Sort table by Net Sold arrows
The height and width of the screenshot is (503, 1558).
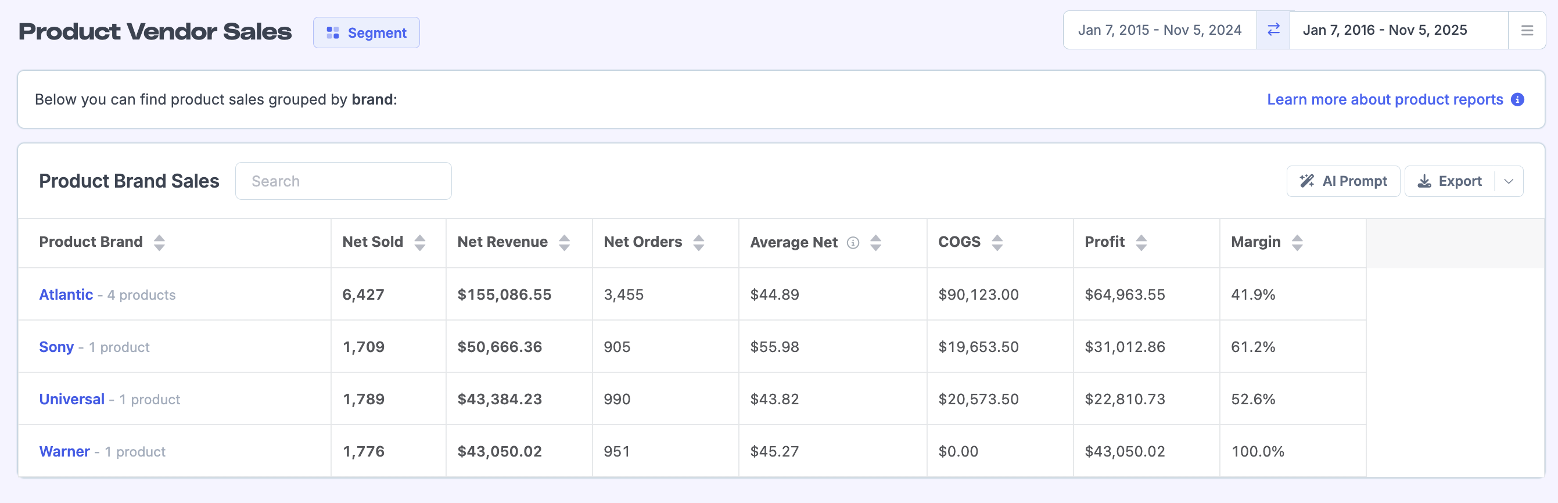pyautogui.click(x=420, y=242)
